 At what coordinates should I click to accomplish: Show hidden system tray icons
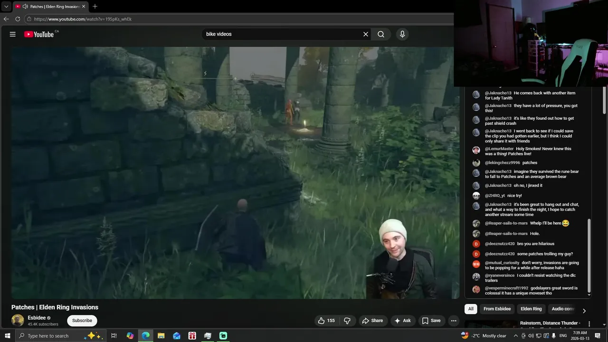516,335
